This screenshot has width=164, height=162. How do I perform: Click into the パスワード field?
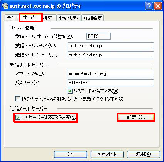point(111,83)
